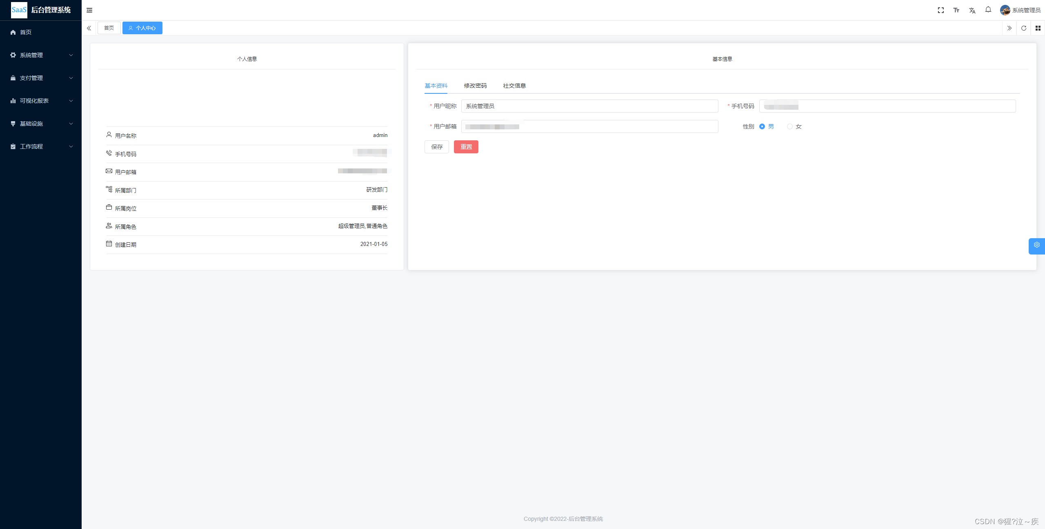Open the floating settings gear panel
This screenshot has width=1045, height=529.
click(1036, 245)
